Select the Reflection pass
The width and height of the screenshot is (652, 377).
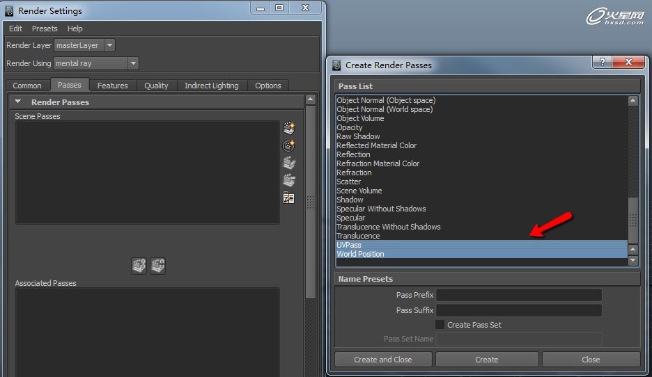pos(481,154)
